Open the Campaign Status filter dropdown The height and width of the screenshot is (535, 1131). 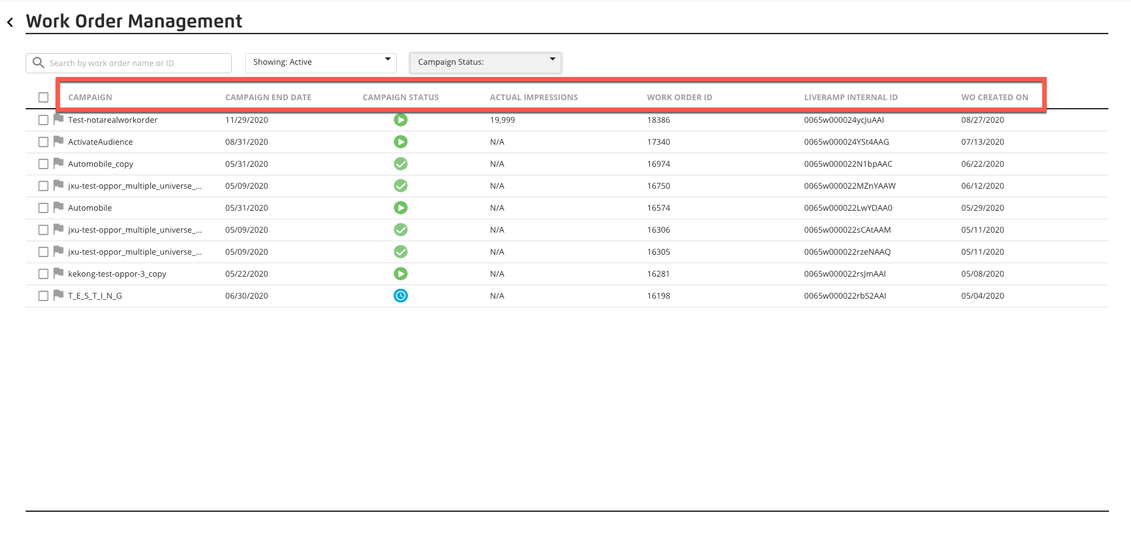(485, 62)
